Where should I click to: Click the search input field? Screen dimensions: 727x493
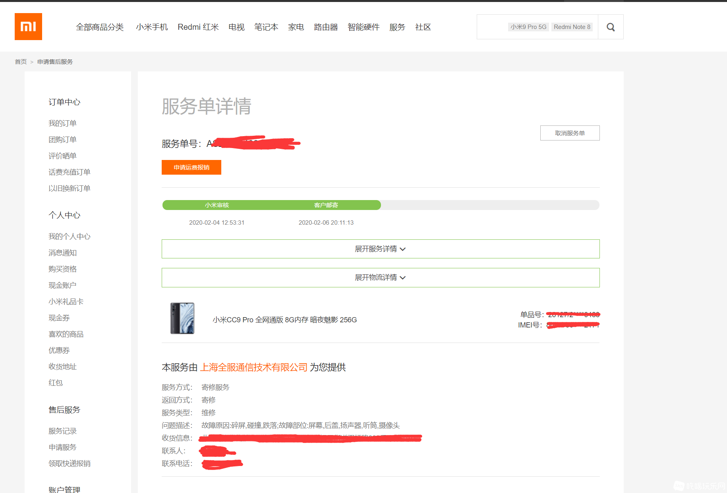538,27
